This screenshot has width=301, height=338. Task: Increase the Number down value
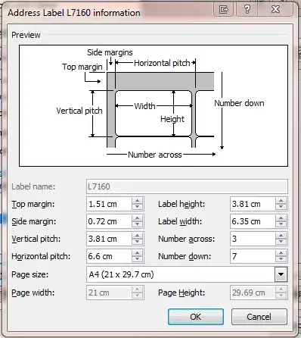(x=281, y=253)
